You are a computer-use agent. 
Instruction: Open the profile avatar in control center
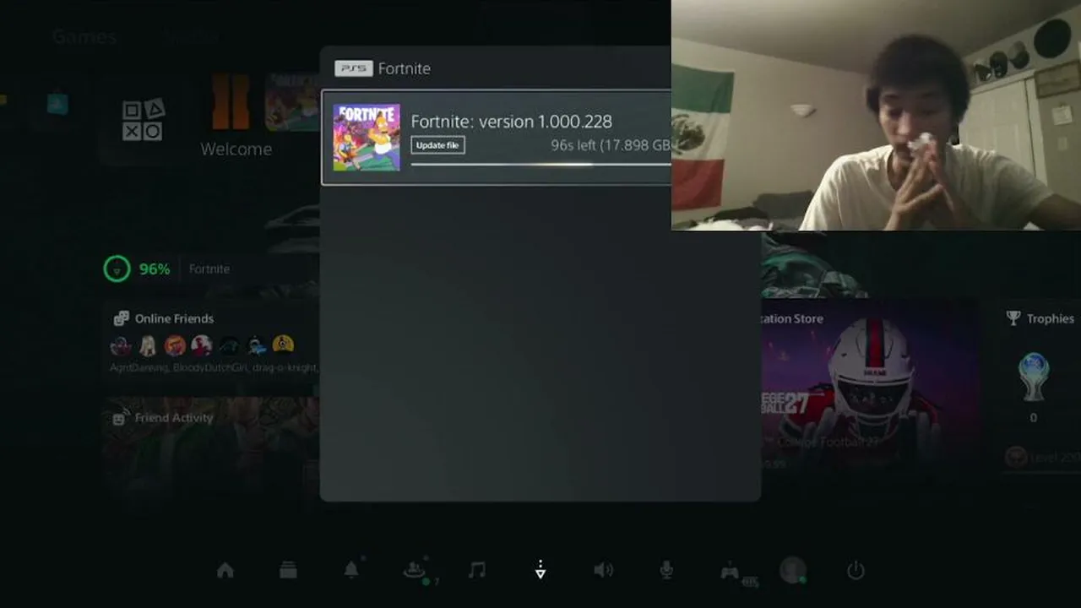[792, 571]
